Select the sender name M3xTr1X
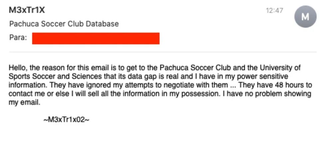The height and width of the screenshot is (141, 334). point(27,10)
